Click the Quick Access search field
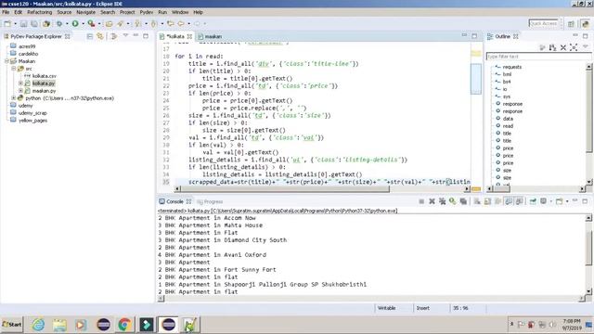 pyautogui.click(x=544, y=23)
